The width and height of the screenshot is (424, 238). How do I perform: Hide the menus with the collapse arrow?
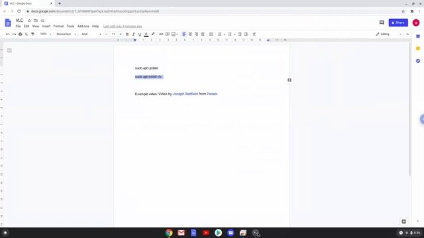[407, 34]
